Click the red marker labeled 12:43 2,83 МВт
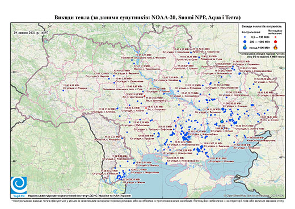 click(x=146, y=108)
